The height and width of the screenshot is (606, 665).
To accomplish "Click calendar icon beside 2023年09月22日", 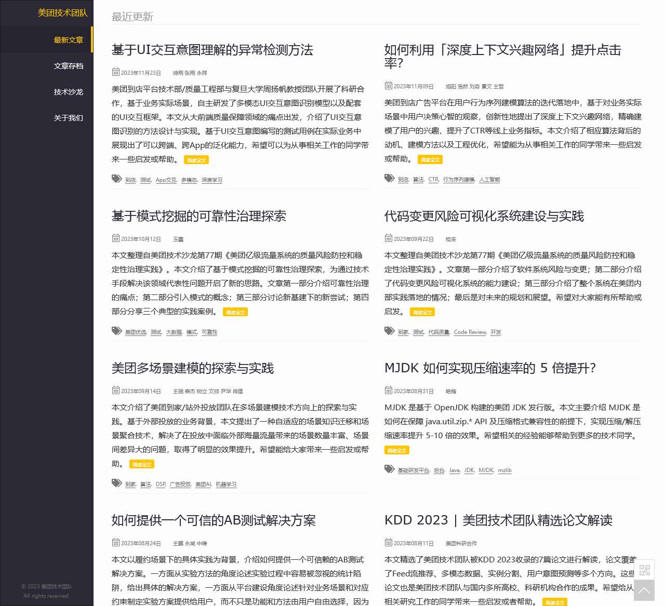I will 389,238.
